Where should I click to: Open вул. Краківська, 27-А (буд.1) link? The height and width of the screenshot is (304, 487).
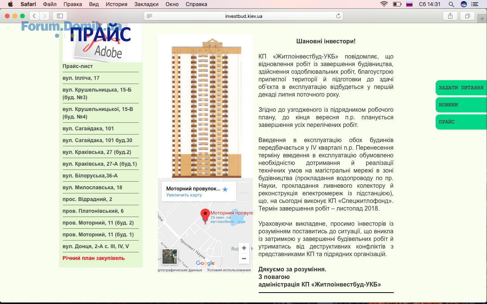(x=100, y=164)
